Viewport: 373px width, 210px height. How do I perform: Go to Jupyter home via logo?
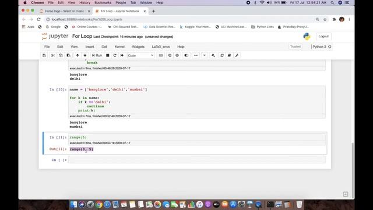[x=55, y=36]
